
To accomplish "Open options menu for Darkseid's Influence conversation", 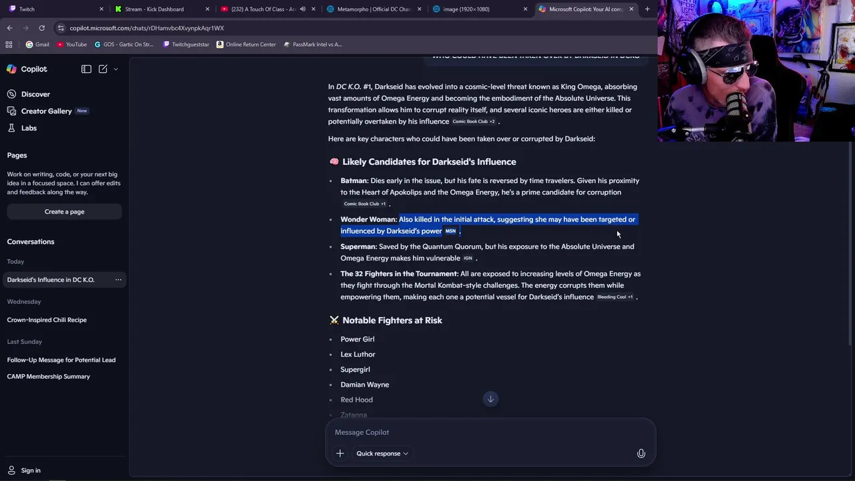I will click(118, 280).
